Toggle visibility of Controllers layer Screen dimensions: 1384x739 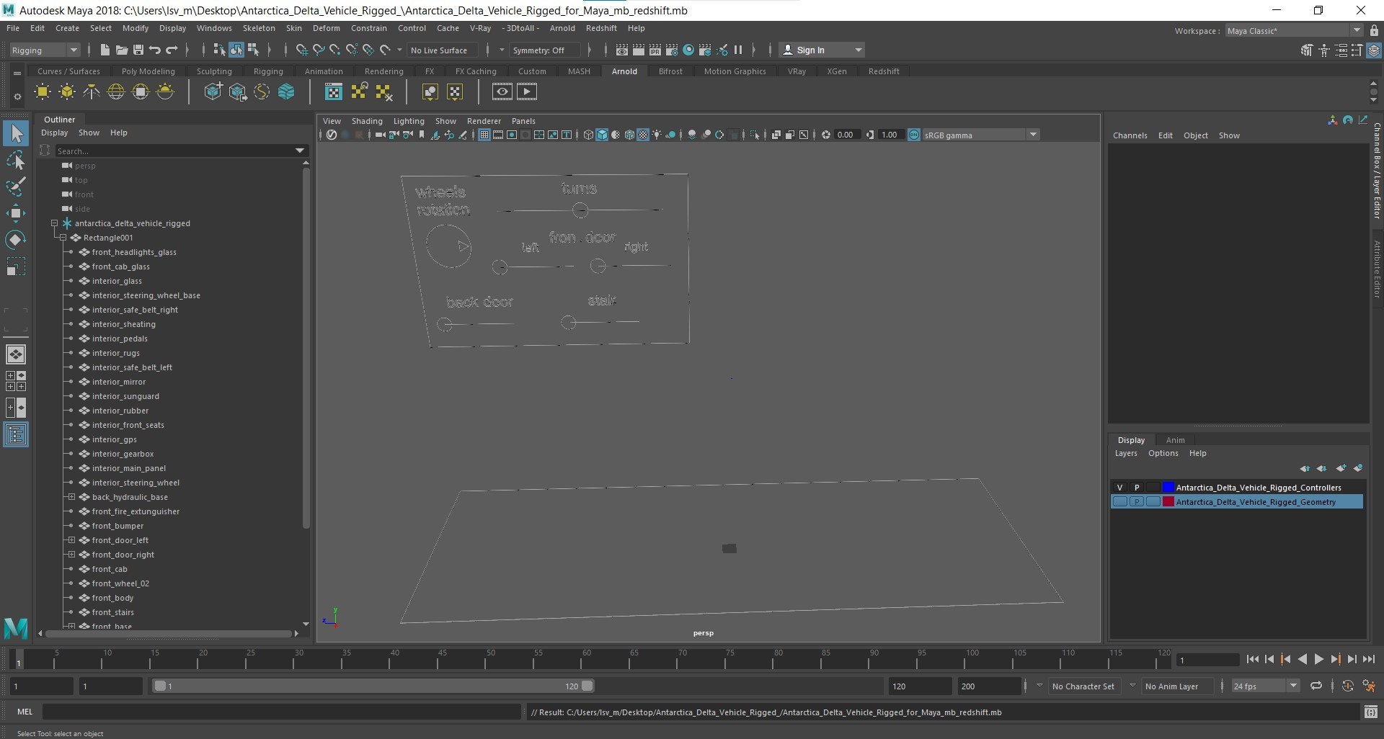(x=1119, y=488)
